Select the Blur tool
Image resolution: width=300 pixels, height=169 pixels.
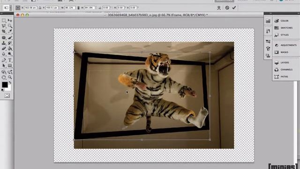[4, 54]
